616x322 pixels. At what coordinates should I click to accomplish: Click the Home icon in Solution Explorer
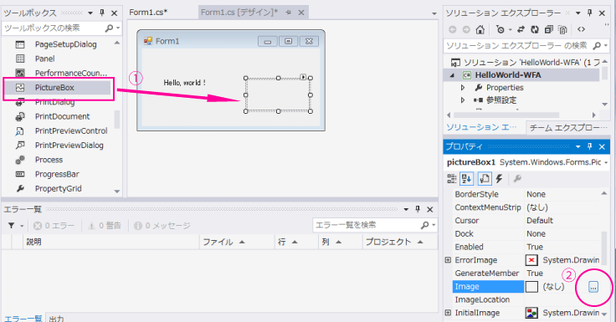tap(480, 29)
